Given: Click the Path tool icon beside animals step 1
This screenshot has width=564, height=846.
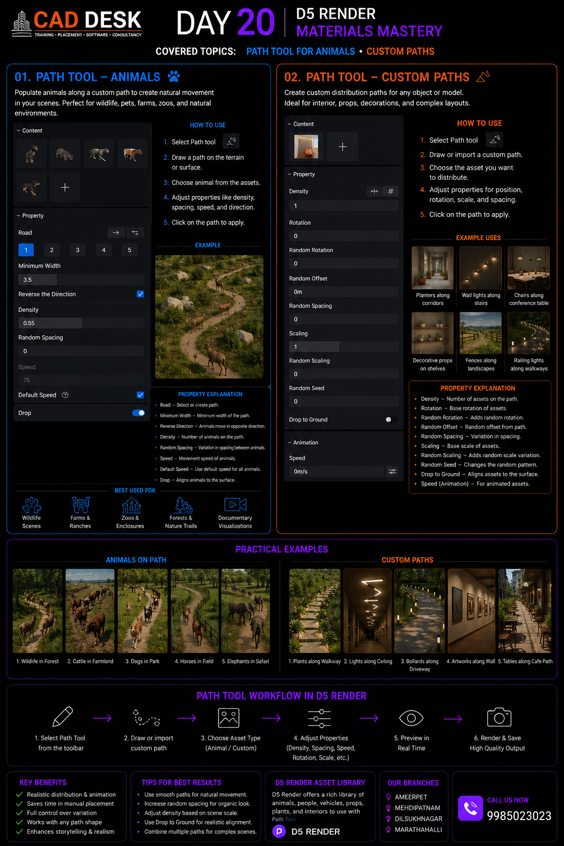Looking at the screenshot, I should pyautogui.click(x=231, y=142).
